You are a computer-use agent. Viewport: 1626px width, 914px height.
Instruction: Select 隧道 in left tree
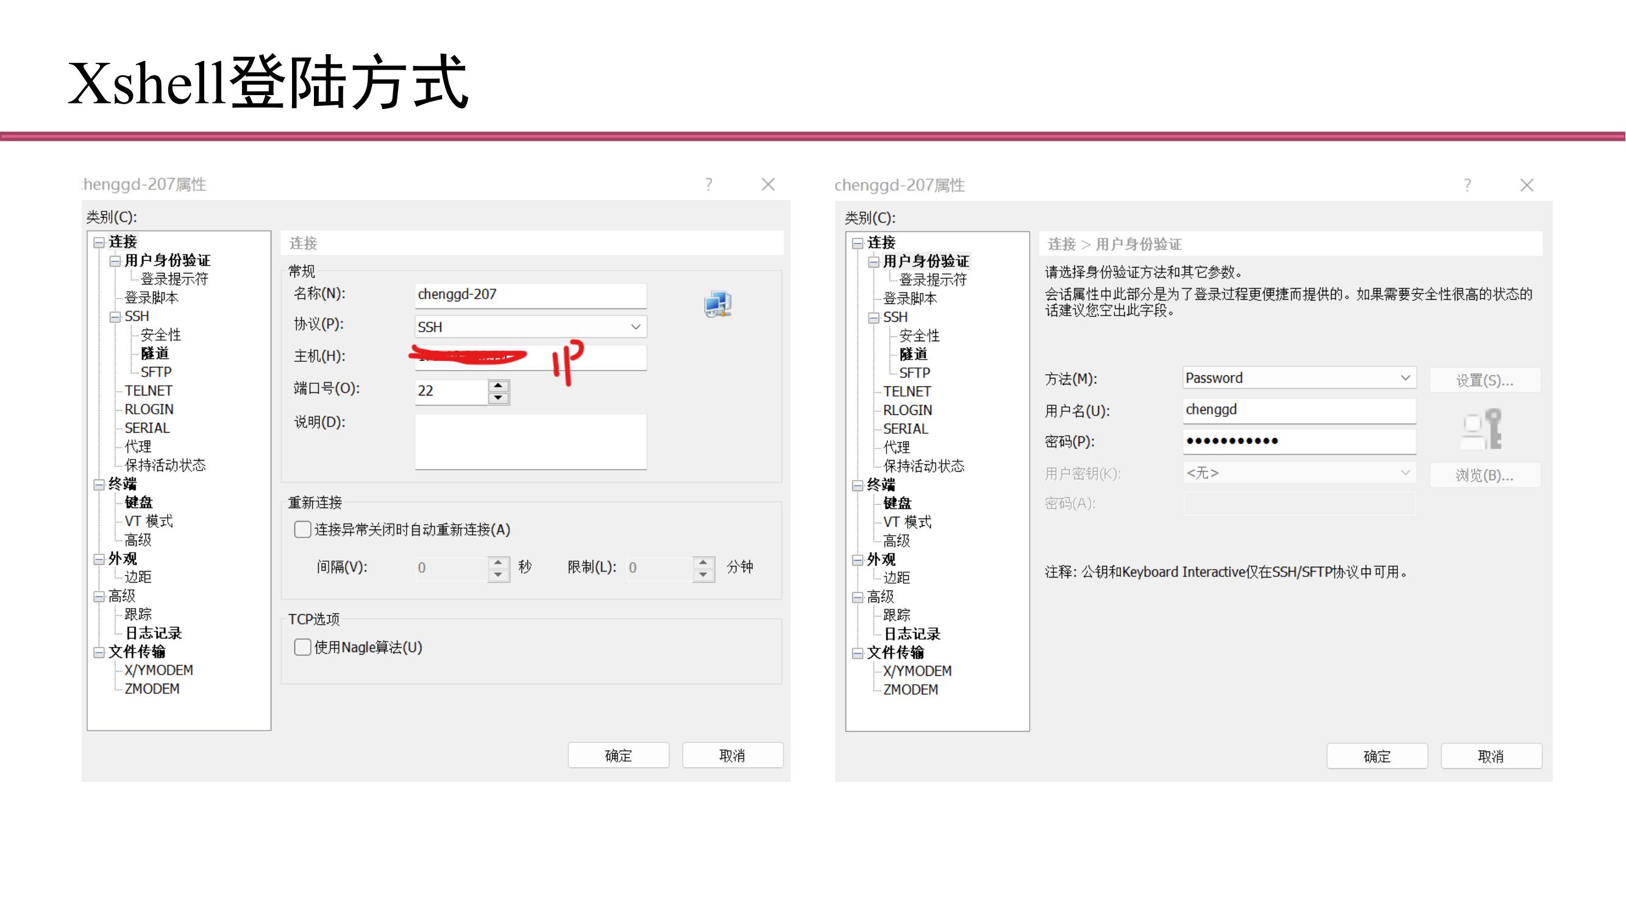tap(155, 353)
